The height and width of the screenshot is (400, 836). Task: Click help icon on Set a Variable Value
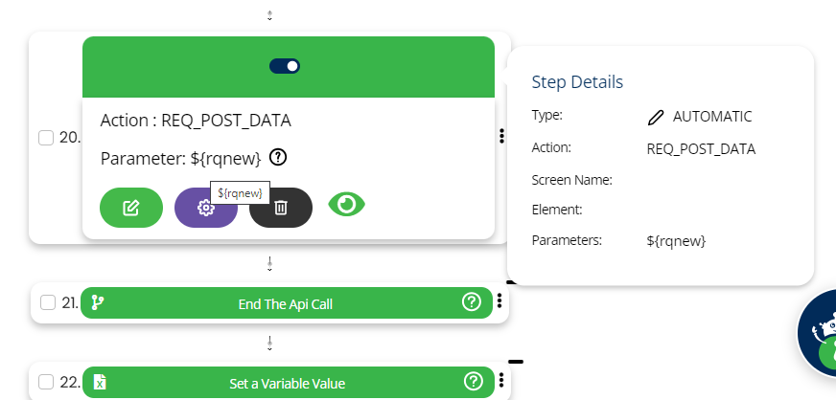tap(473, 382)
